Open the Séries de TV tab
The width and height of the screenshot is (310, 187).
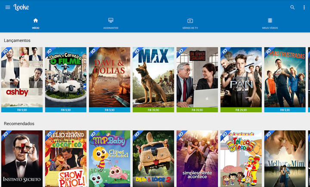[190, 23]
